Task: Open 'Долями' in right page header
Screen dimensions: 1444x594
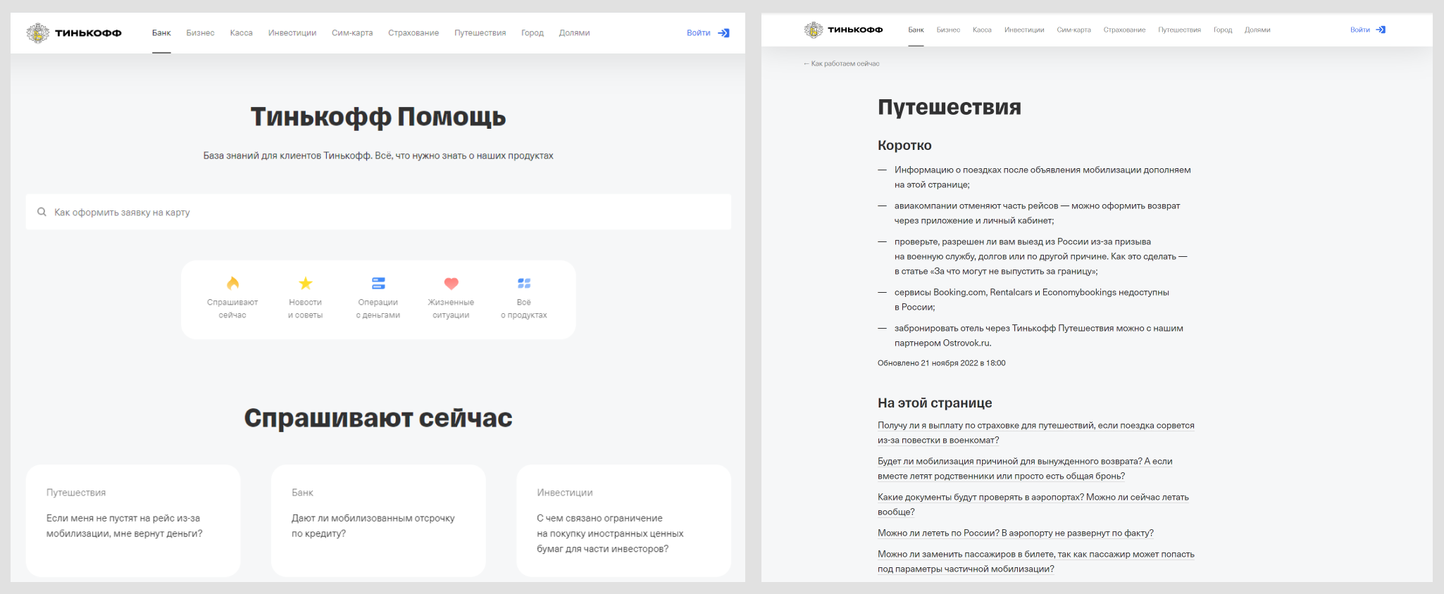Action: tap(1257, 30)
